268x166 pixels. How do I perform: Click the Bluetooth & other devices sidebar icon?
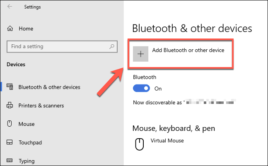tap(10, 87)
